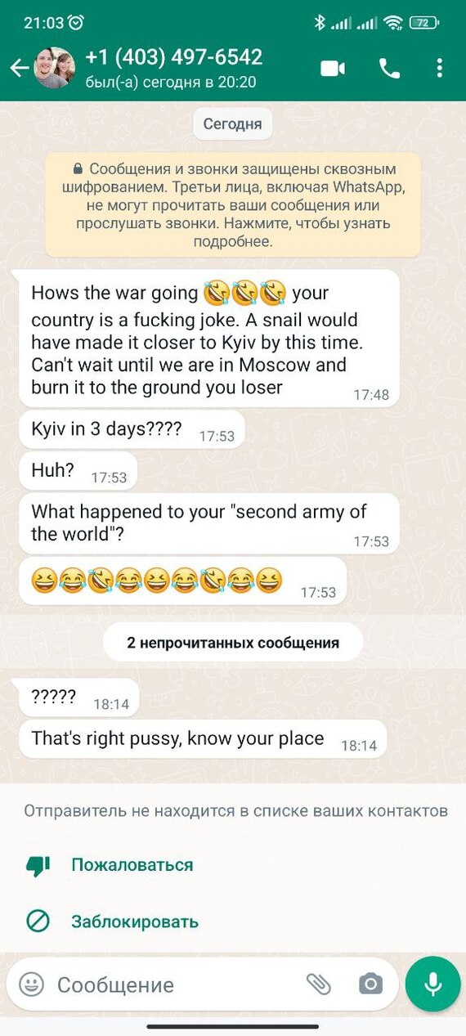Tap the encryption notice to learn more
This screenshot has width=466, height=1036.
point(233,205)
